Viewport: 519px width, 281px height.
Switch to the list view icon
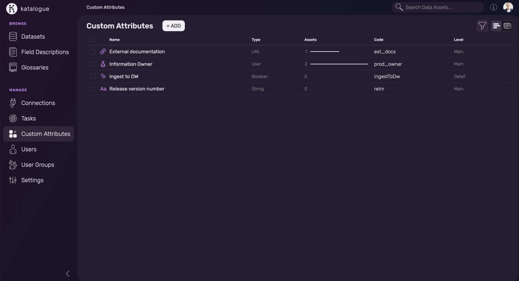click(x=508, y=26)
